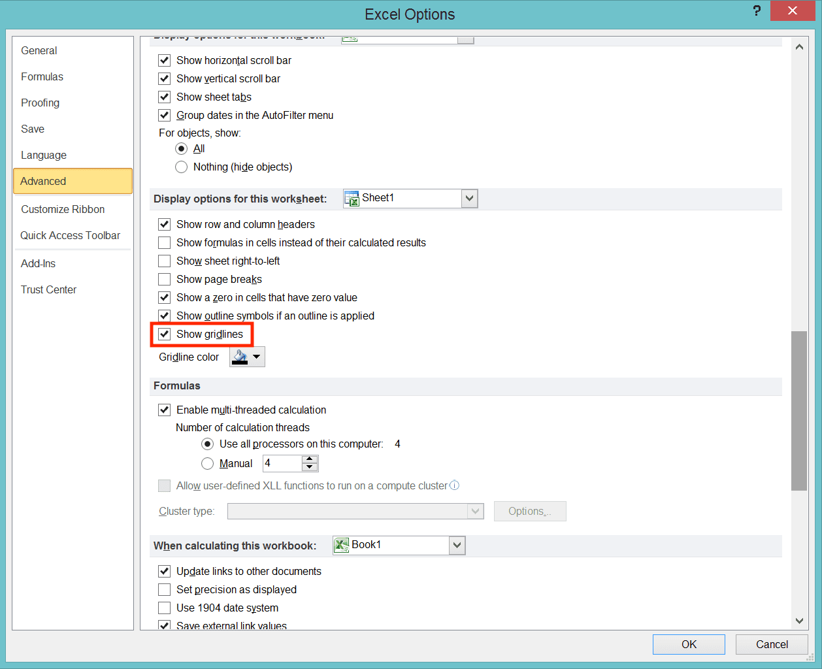Click the OK button
Screen dimensions: 822x669
point(689,644)
